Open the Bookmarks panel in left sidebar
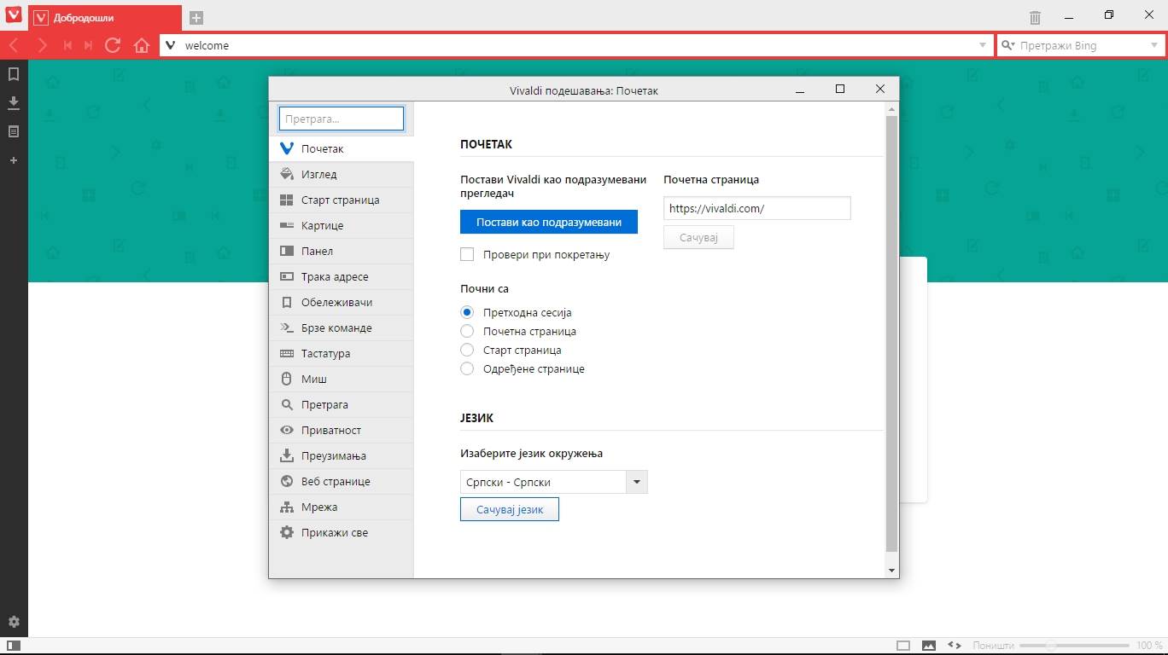The width and height of the screenshot is (1168, 655). [14, 74]
